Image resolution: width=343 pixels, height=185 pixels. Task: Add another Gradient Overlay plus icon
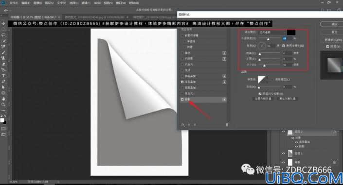(224, 82)
